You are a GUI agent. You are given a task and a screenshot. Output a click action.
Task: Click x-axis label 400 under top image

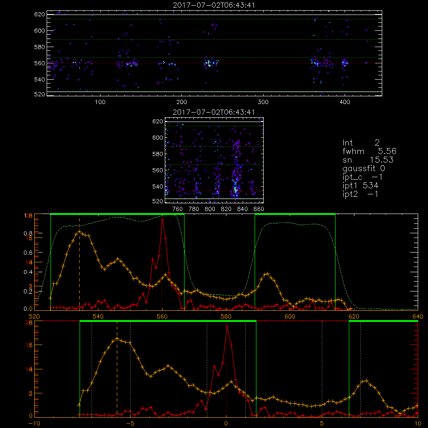click(345, 102)
